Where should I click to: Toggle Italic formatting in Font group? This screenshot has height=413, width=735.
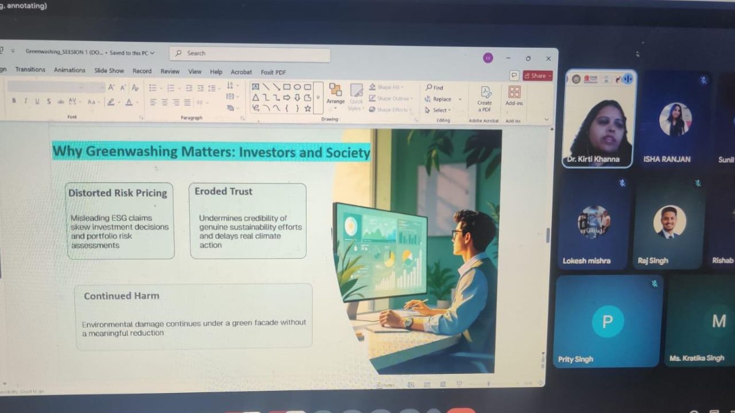25,101
